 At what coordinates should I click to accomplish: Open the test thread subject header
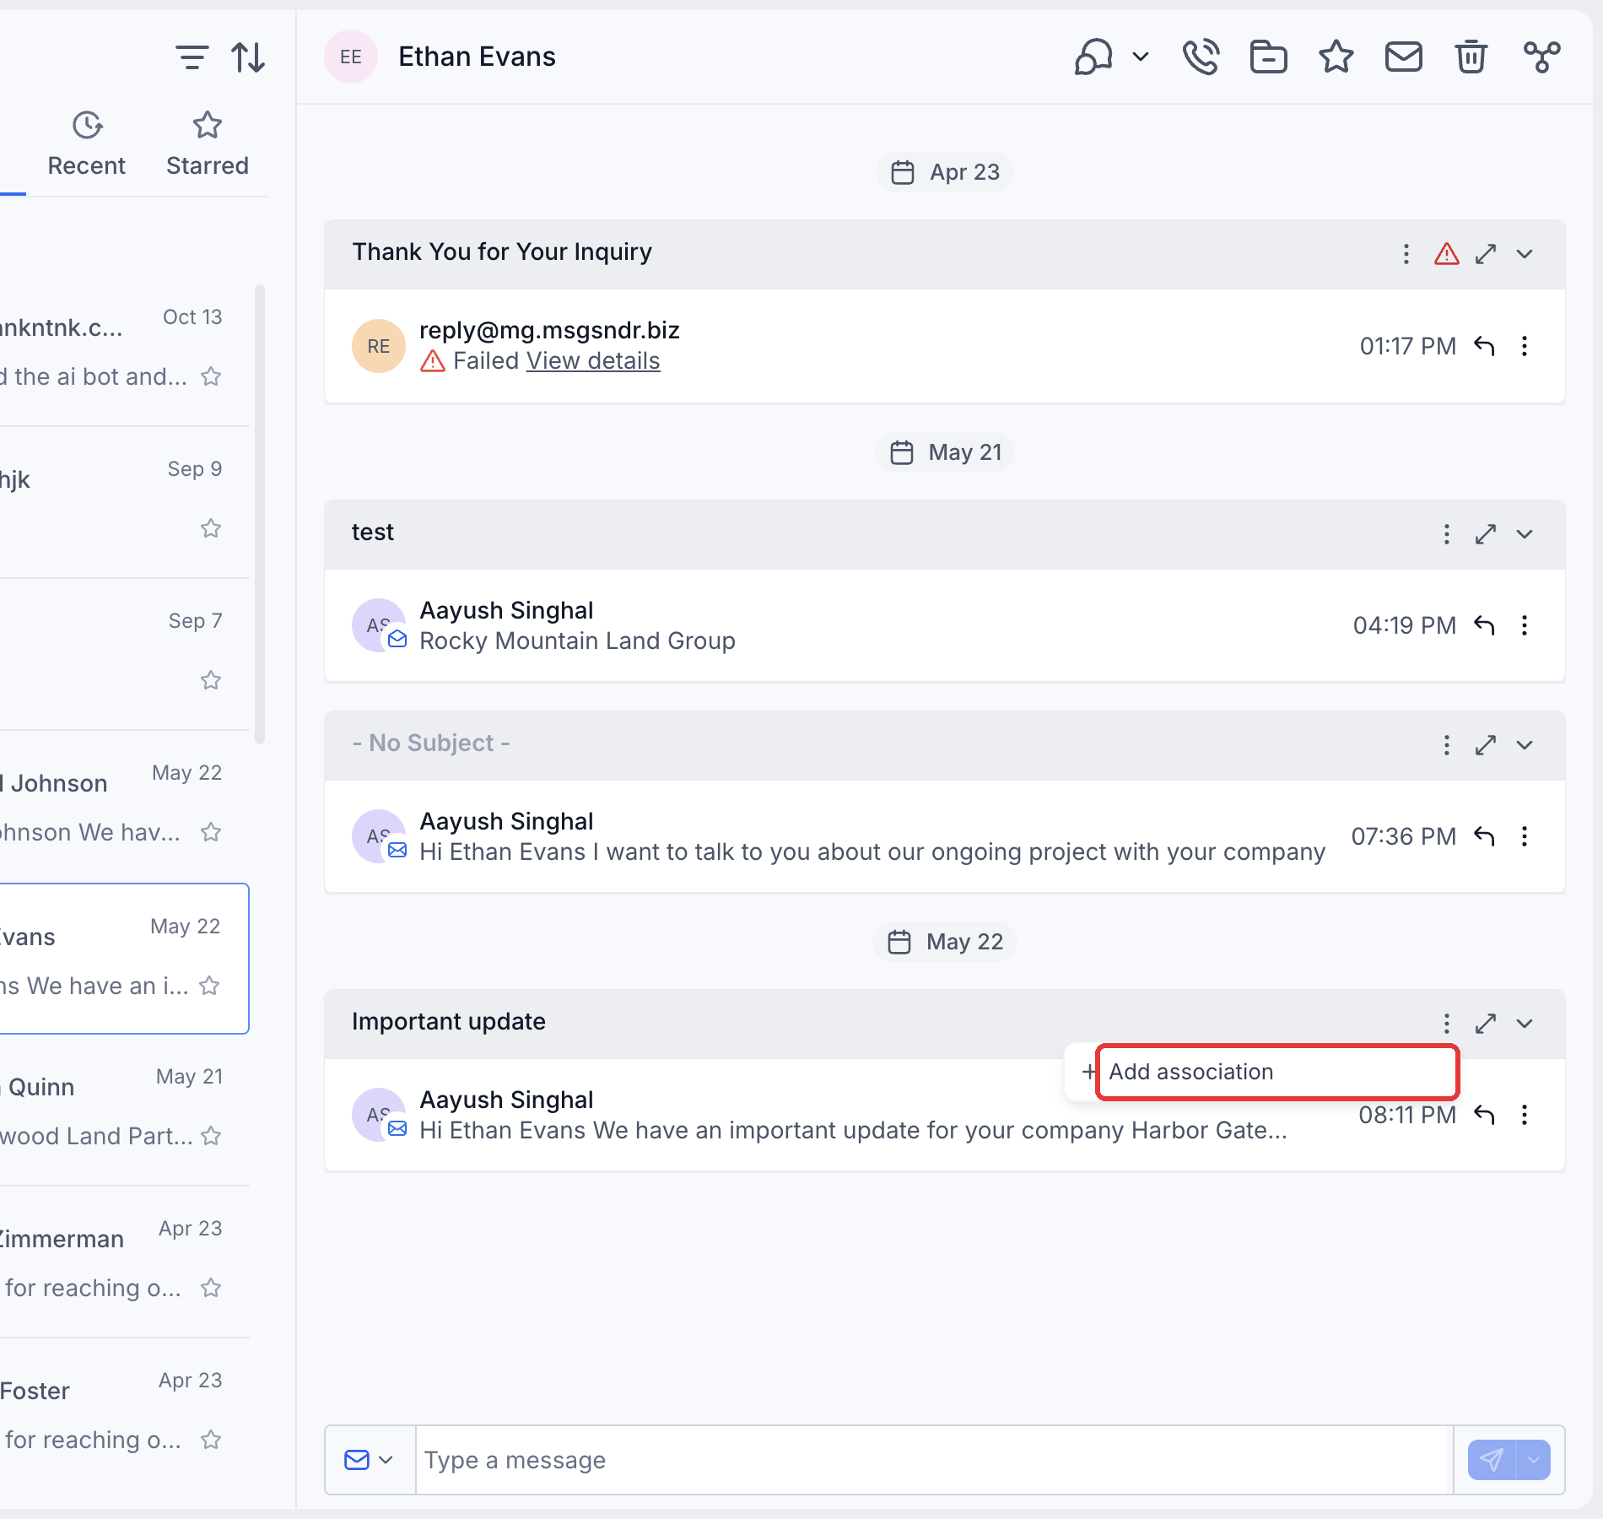pos(372,533)
